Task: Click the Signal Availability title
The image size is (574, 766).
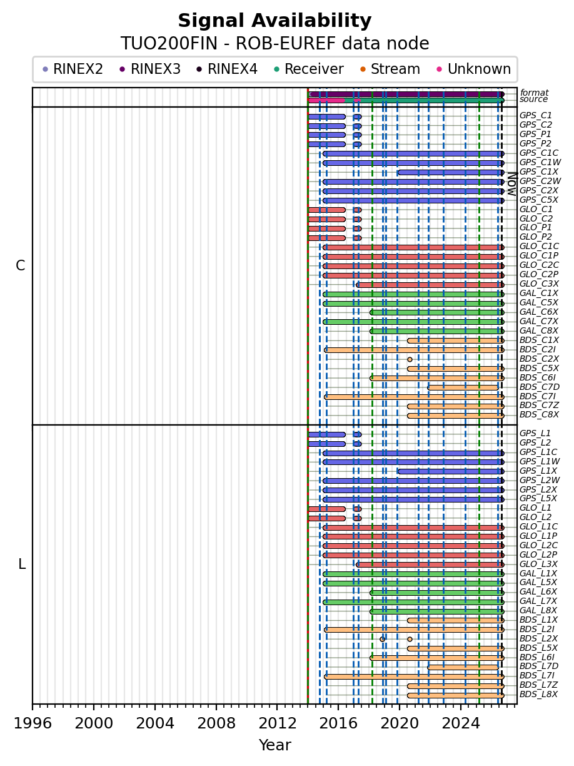Action: [274, 21]
